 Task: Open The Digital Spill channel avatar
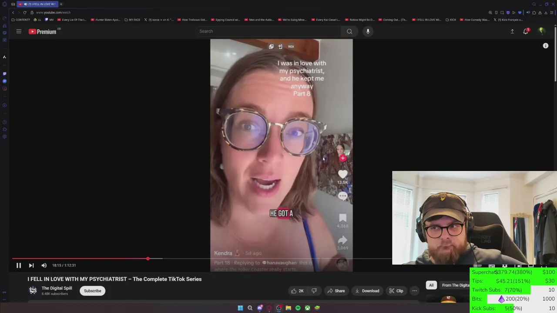(x=33, y=290)
